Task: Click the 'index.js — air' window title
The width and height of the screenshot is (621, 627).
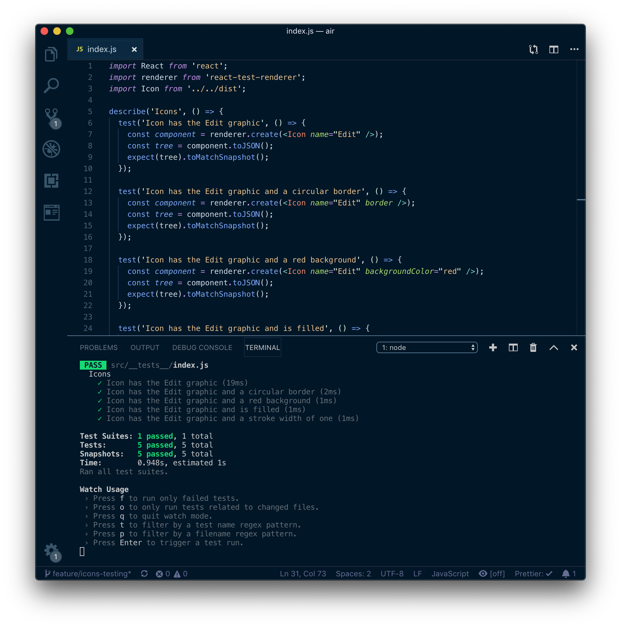Action: coord(310,31)
